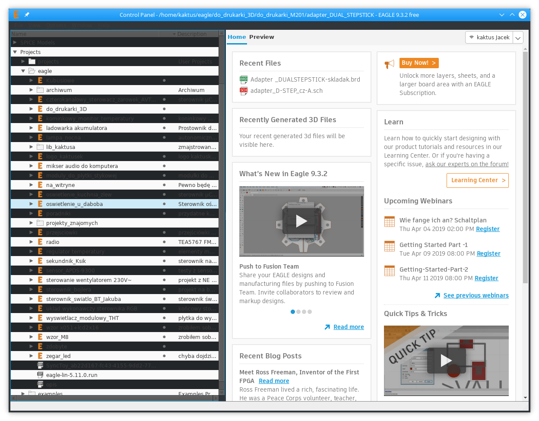Expand the ladowarka akumulatora project

(31, 128)
